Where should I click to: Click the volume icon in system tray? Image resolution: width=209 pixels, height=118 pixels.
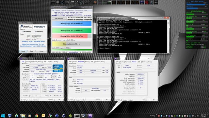198,116
